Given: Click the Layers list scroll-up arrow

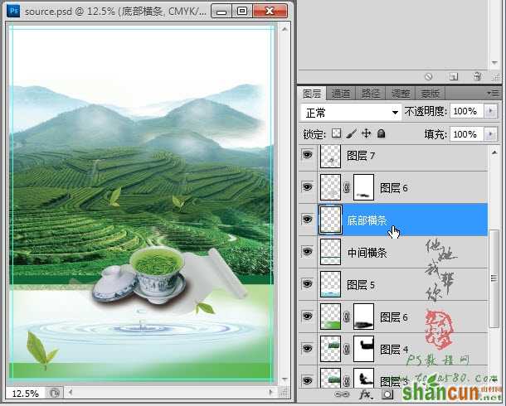Looking at the screenshot, I should pyautogui.click(x=494, y=152).
